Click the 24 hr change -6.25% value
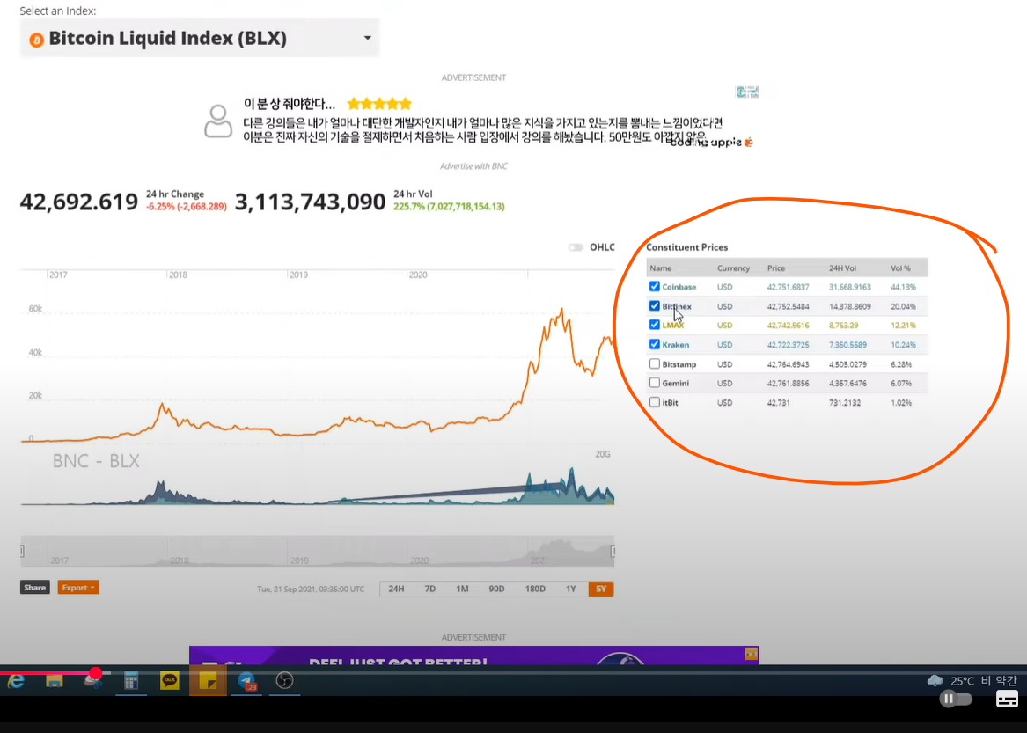1027x733 pixels. tap(186, 206)
